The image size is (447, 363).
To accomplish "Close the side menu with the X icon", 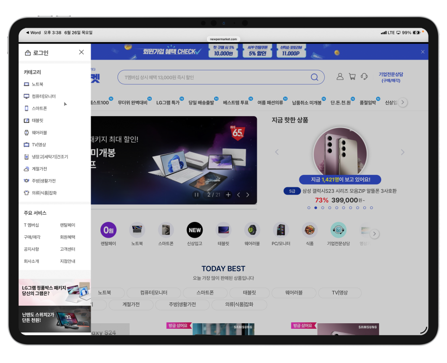I will pos(81,52).
